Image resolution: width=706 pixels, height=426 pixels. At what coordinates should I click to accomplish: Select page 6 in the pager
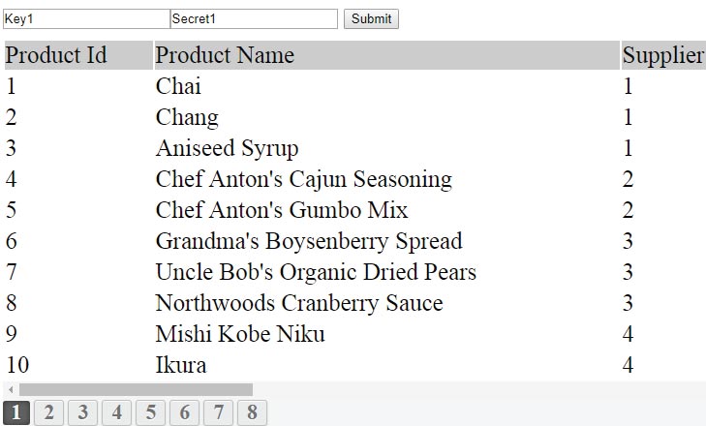pos(185,412)
